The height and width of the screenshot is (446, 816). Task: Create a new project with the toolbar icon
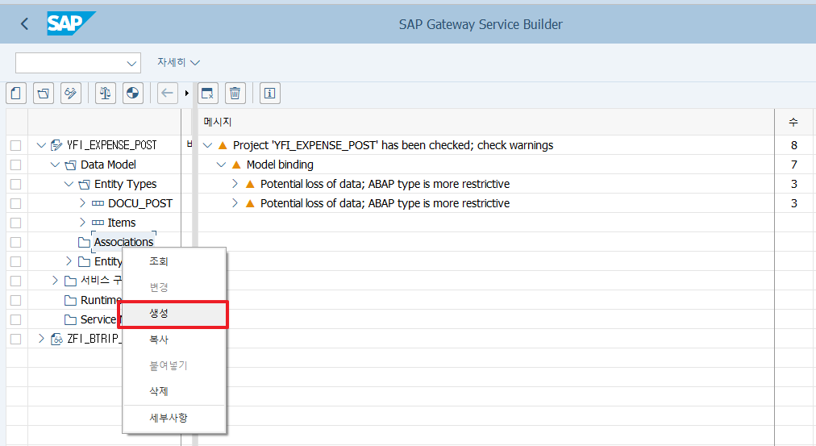[x=16, y=94]
